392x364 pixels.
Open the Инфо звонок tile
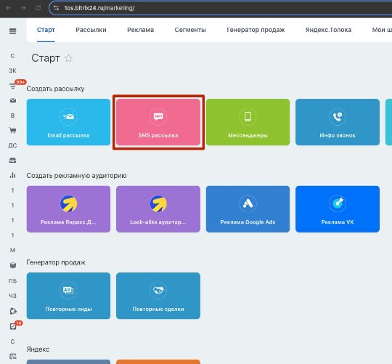coord(338,122)
